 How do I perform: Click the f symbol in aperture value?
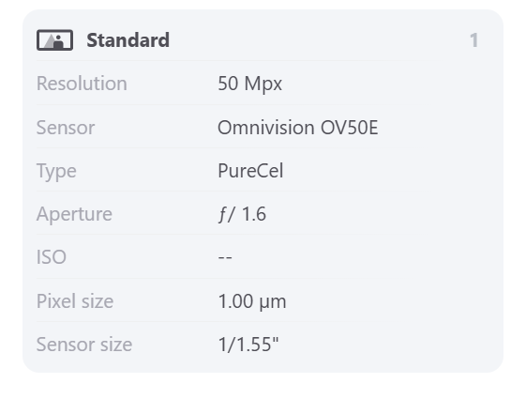pos(222,214)
